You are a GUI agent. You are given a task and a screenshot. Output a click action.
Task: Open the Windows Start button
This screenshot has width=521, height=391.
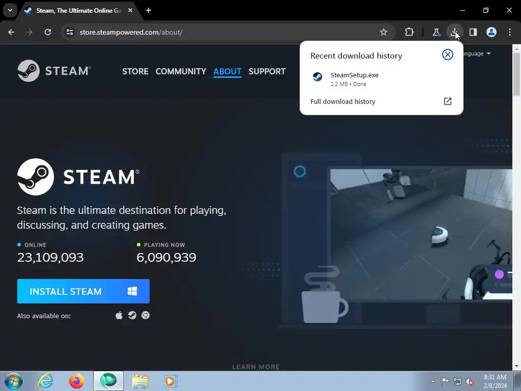pos(13,381)
